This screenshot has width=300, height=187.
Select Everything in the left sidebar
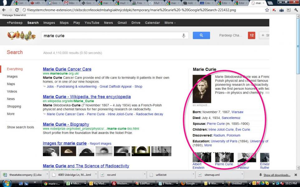pyautogui.click(x=15, y=69)
